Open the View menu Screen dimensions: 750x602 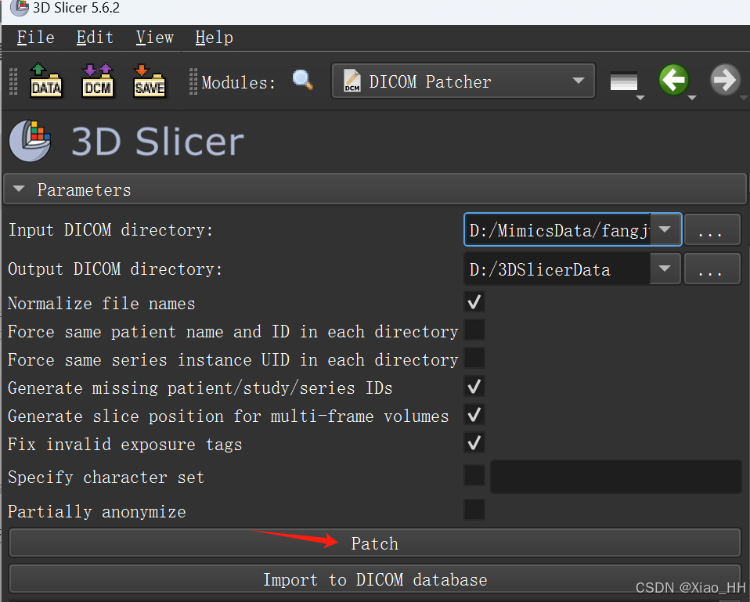point(154,38)
